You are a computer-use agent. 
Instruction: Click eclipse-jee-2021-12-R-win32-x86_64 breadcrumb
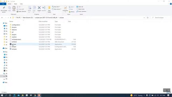click(x=46, y=18)
